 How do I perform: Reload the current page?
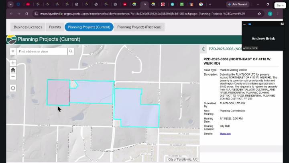27,14
